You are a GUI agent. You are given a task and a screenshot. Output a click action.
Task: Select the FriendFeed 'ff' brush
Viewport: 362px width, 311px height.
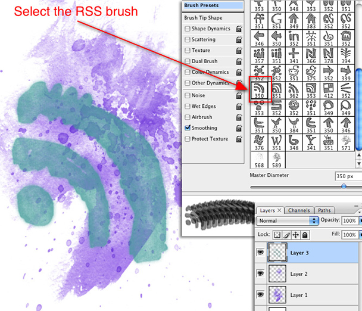259,21
